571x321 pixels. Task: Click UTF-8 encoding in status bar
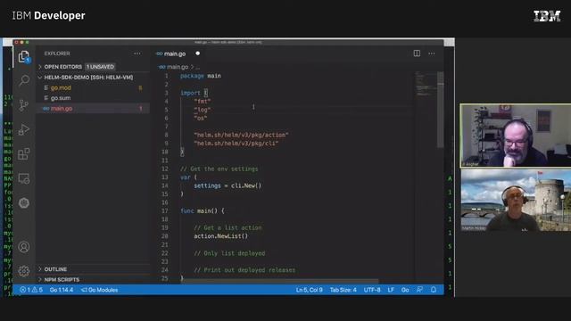[372, 290]
